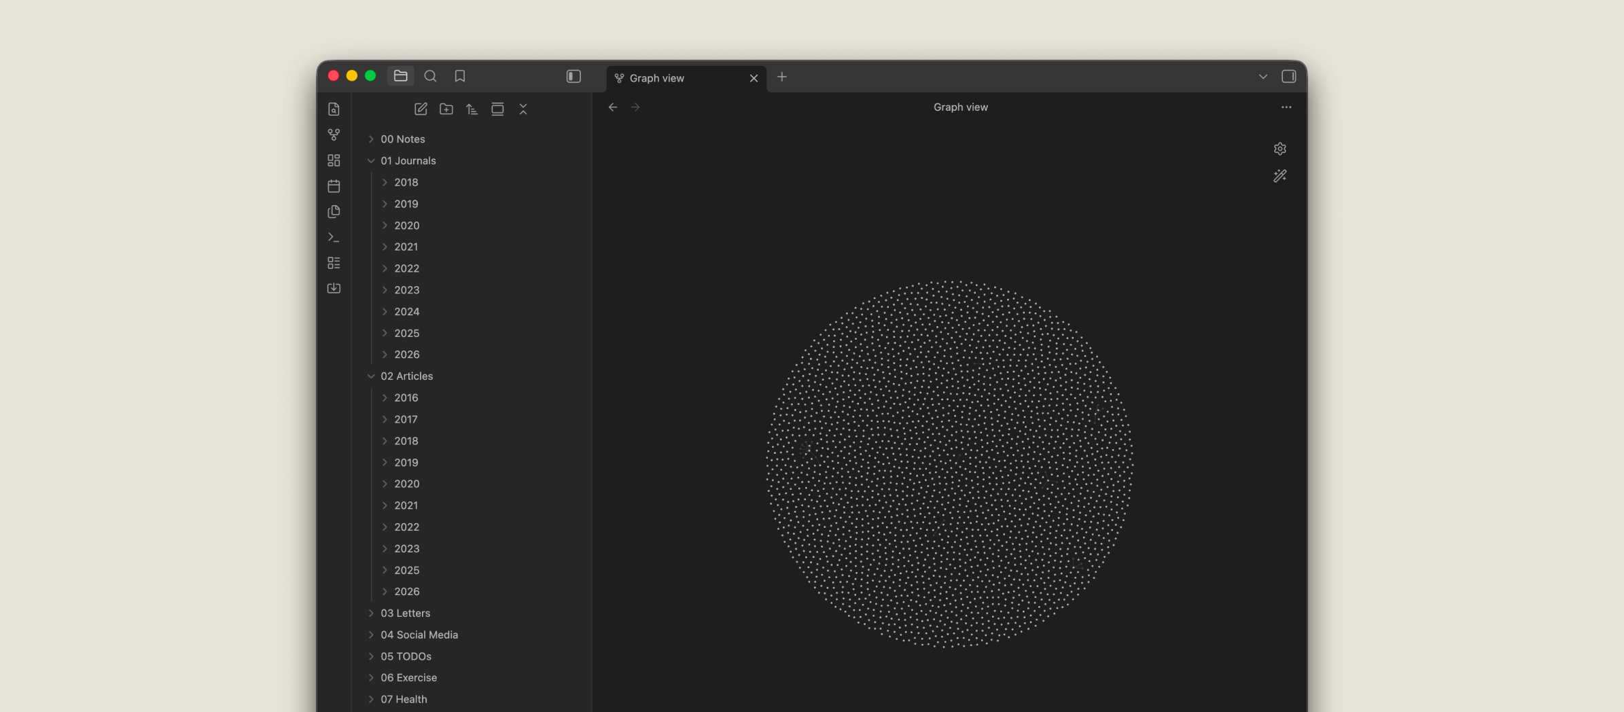
Task: Click the import ribbon icon
Action: 334,288
